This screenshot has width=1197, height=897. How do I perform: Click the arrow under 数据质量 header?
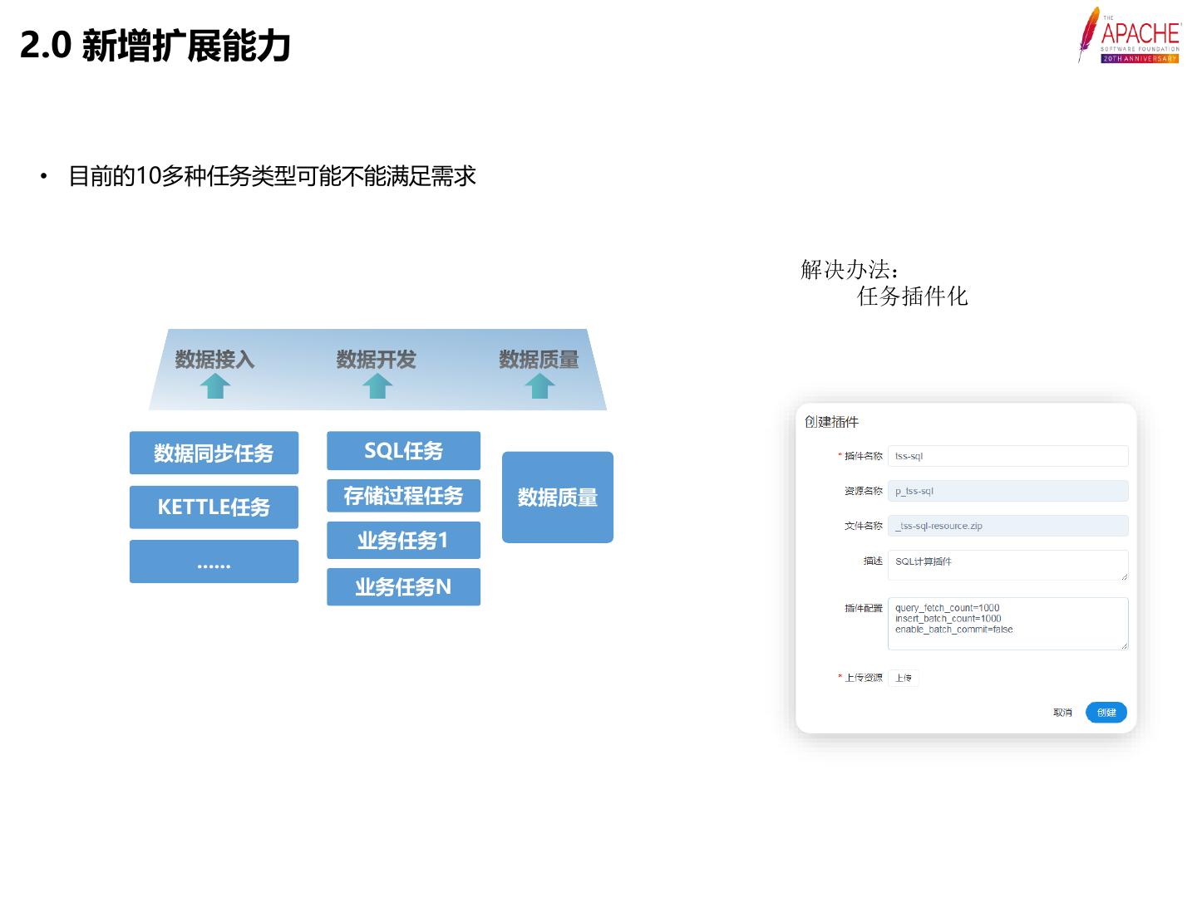tap(539, 386)
